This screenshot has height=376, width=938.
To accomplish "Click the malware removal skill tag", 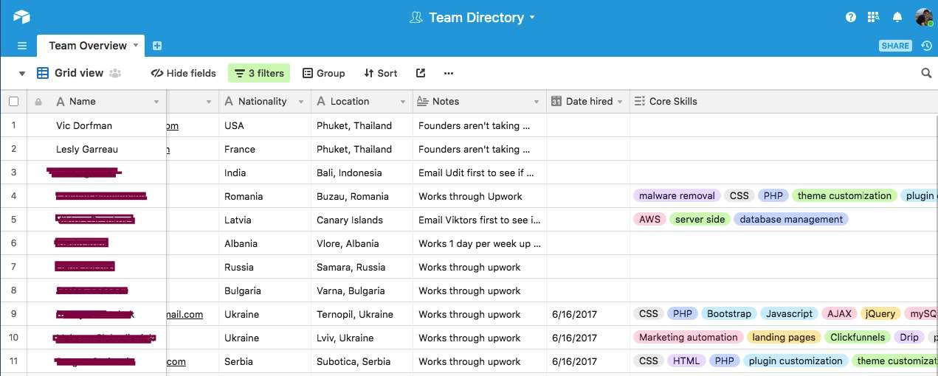I will 677,196.
